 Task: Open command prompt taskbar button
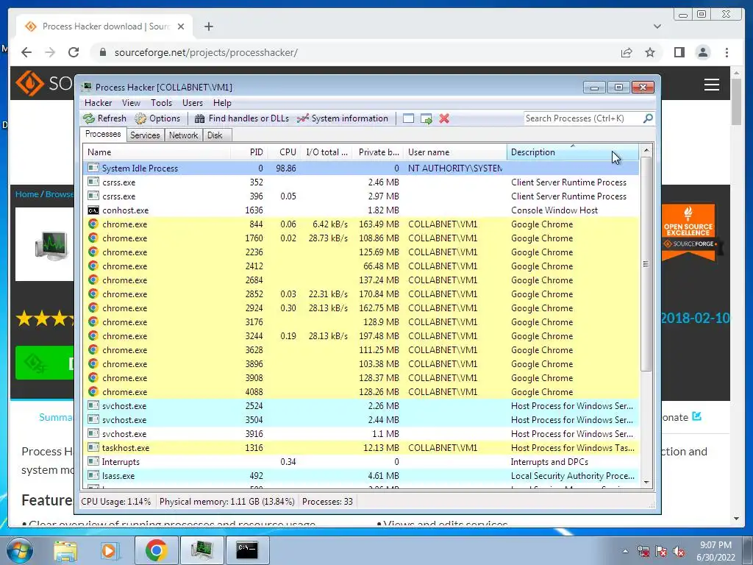pyautogui.click(x=247, y=550)
